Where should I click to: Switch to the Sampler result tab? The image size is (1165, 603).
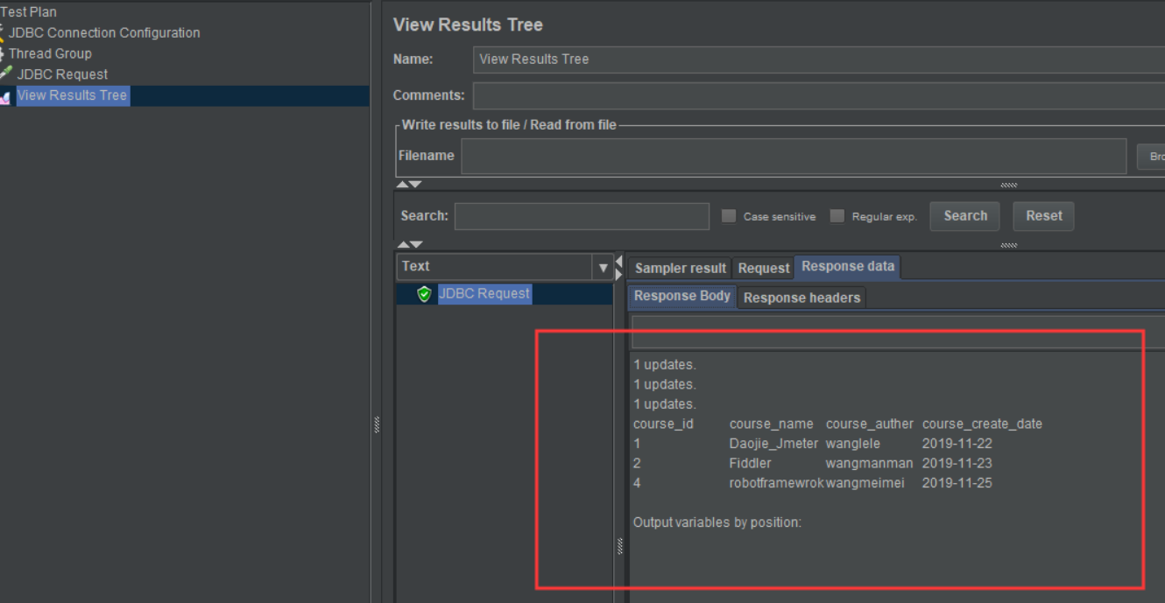[680, 268]
